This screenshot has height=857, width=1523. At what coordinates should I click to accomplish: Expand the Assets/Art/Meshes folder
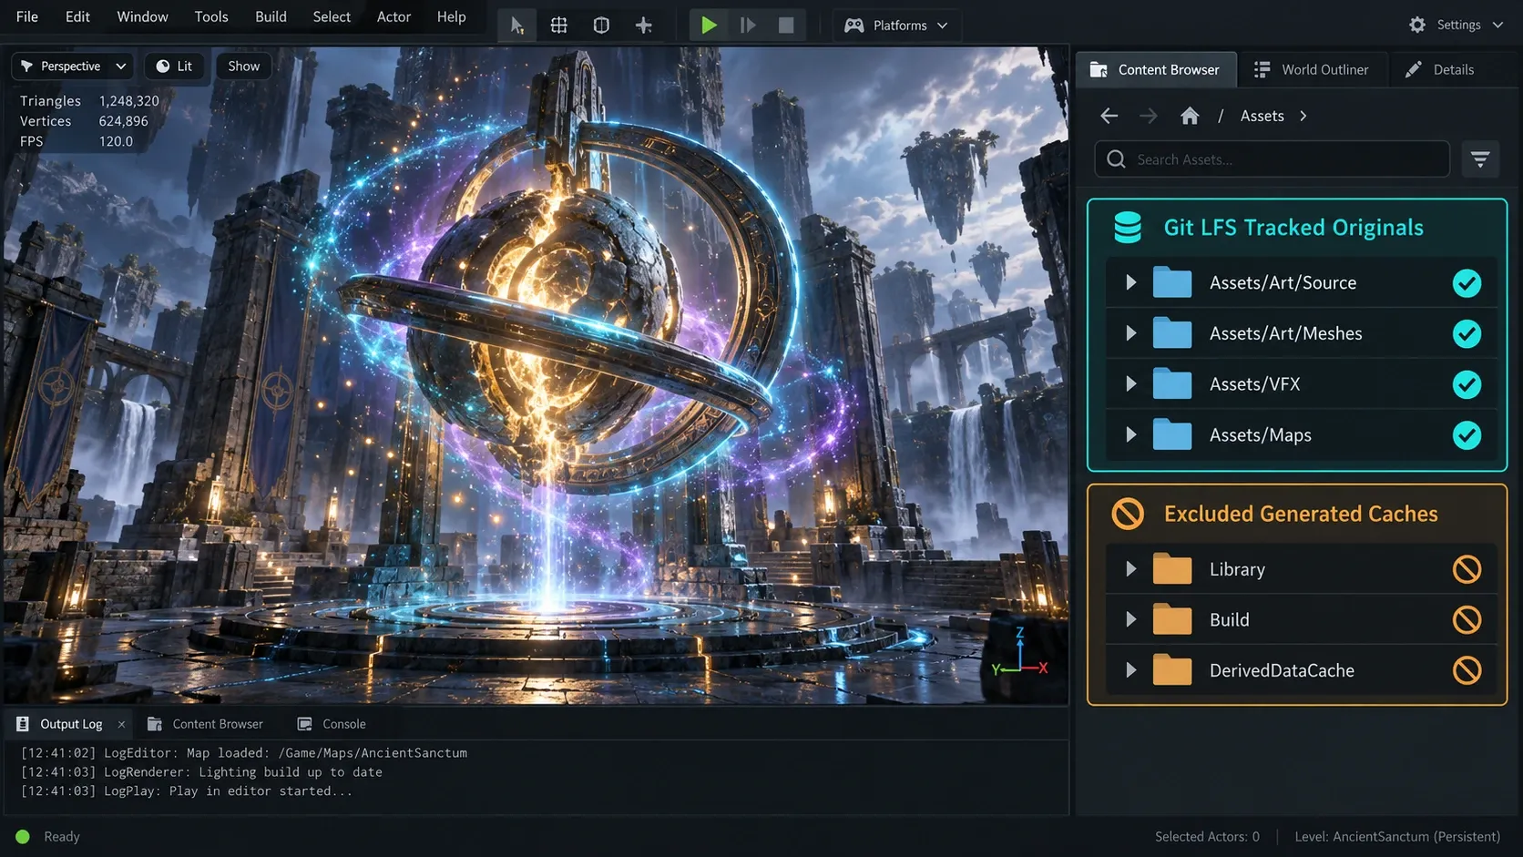(x=1130, y=333)
